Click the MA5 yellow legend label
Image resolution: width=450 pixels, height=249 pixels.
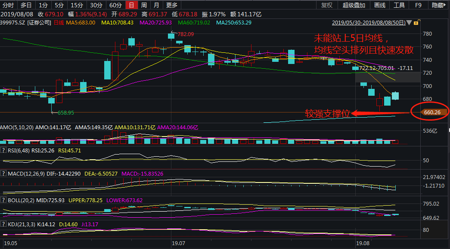81,23
